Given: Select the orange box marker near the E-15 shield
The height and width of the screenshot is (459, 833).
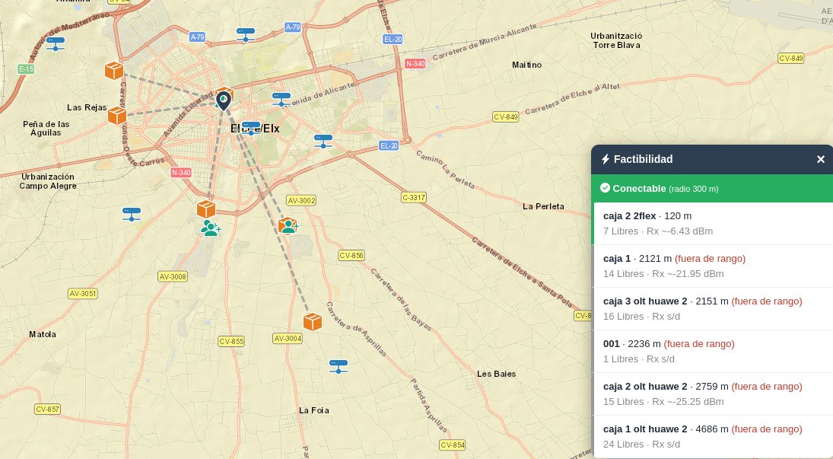Looking at the screenshot, I should point(114,70).
